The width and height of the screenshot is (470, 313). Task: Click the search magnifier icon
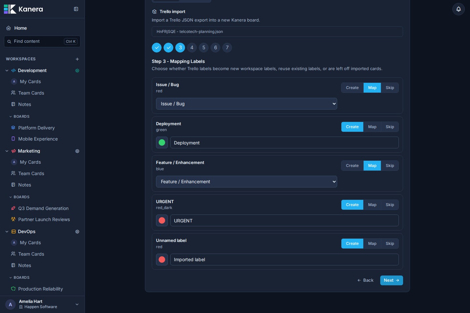point(9,41)
